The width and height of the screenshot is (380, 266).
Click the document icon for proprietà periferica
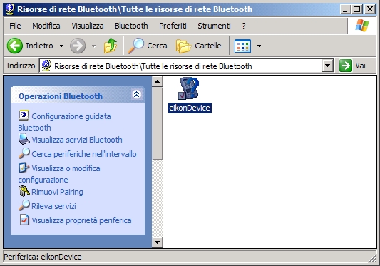(24, 220)
